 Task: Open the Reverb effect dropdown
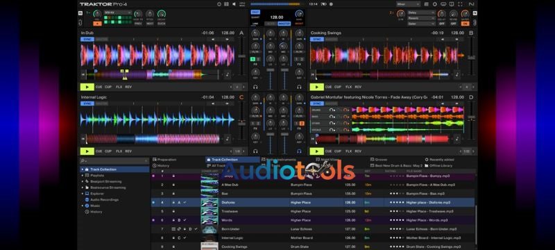pyautogui.click(x=421, y=18)
